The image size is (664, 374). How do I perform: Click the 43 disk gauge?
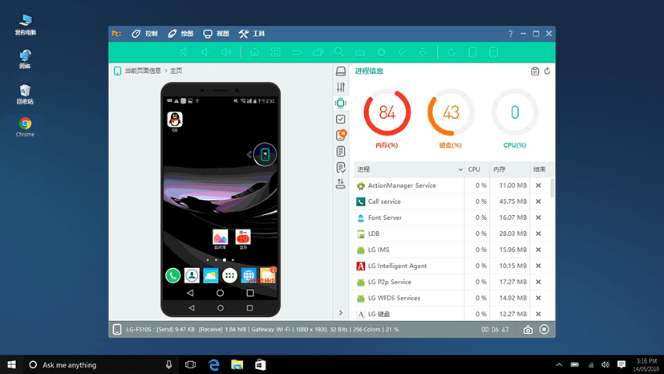(451, 112)
